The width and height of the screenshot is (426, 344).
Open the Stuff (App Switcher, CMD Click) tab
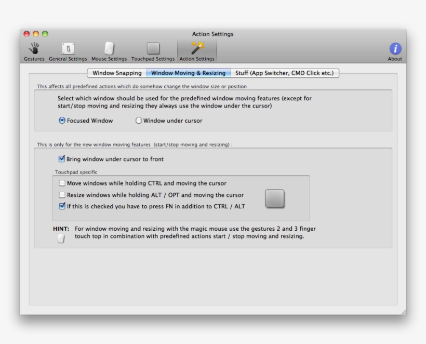point(284,73)
